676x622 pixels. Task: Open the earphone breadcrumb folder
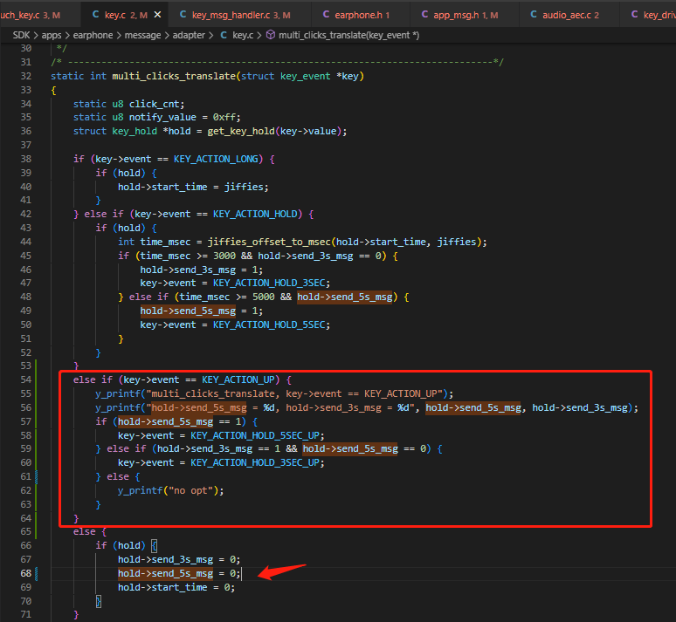(x=93, y=35)
